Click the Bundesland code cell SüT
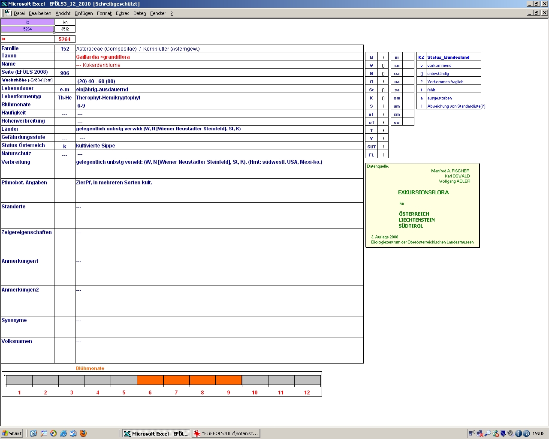The height and width of the screenshot is (439, 549). (x=371, y=147)
